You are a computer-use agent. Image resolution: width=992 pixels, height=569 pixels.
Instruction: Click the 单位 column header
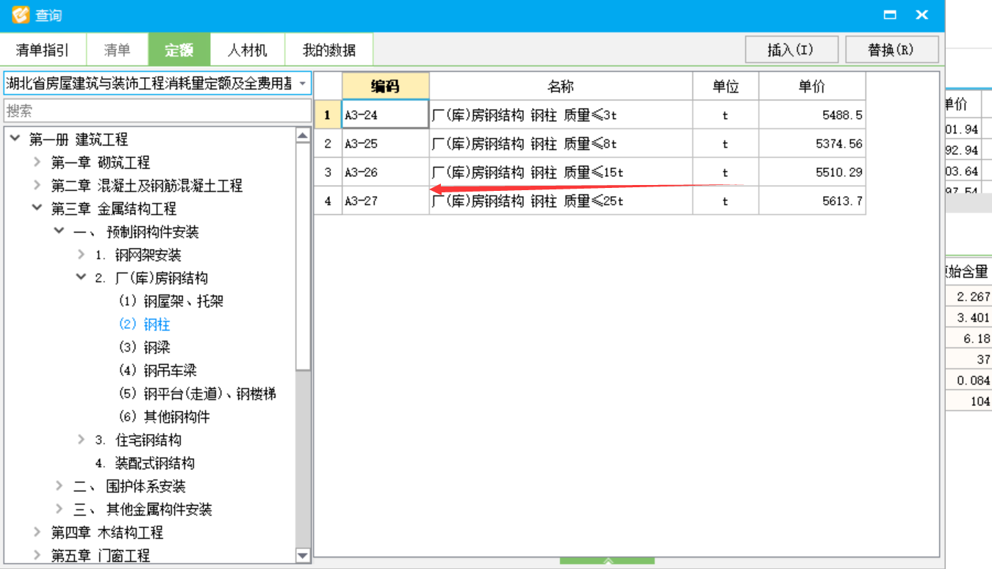(x=725, y=86)
